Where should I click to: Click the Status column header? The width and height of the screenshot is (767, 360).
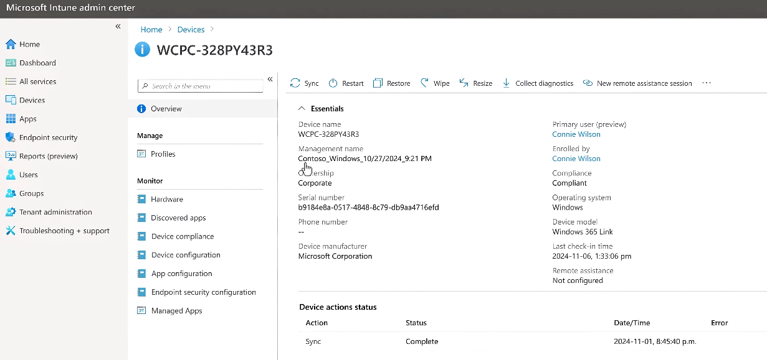click(x=416, y=323)
